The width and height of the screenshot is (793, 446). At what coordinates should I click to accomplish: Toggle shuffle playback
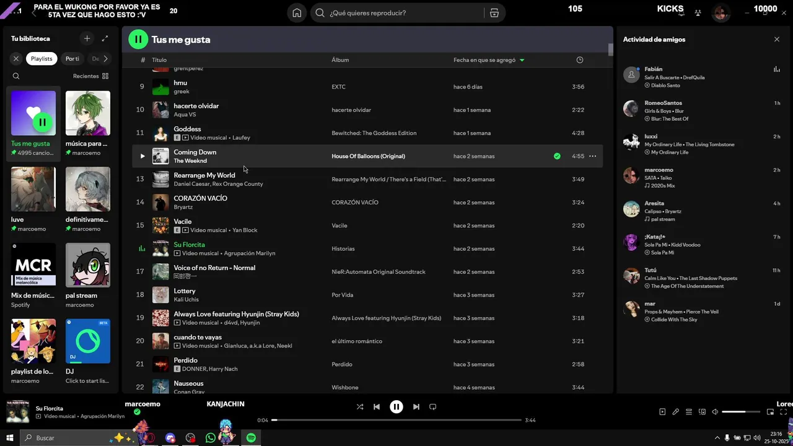tap(360, 407)
